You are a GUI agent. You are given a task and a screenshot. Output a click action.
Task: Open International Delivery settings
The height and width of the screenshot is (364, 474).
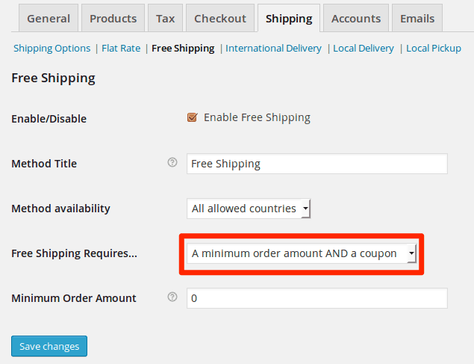tap(273, 48)
